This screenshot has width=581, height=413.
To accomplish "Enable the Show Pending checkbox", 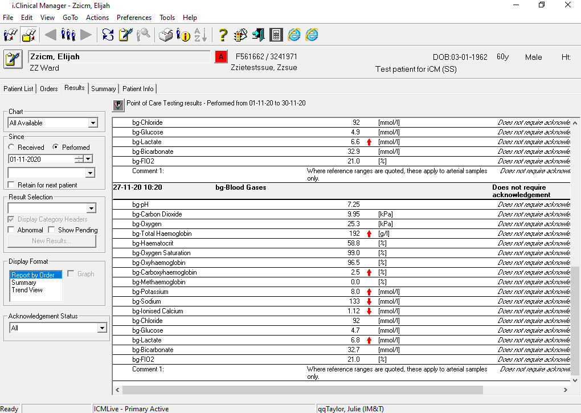I will [51, 230].
